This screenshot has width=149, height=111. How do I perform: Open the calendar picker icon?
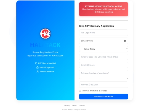125,41
